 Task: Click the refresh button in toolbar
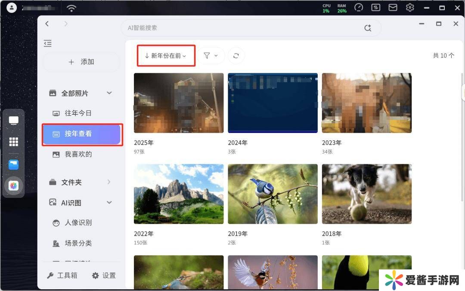[236, 56]
